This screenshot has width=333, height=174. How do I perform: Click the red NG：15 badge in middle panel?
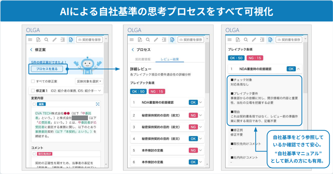pos(157,92)
